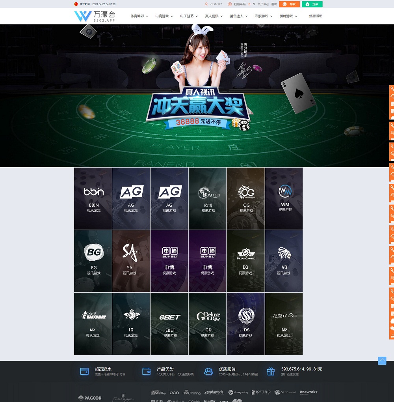Click the blue back-to-top arrow button
This screenshot has width=394, height=402.
(382, 361)
